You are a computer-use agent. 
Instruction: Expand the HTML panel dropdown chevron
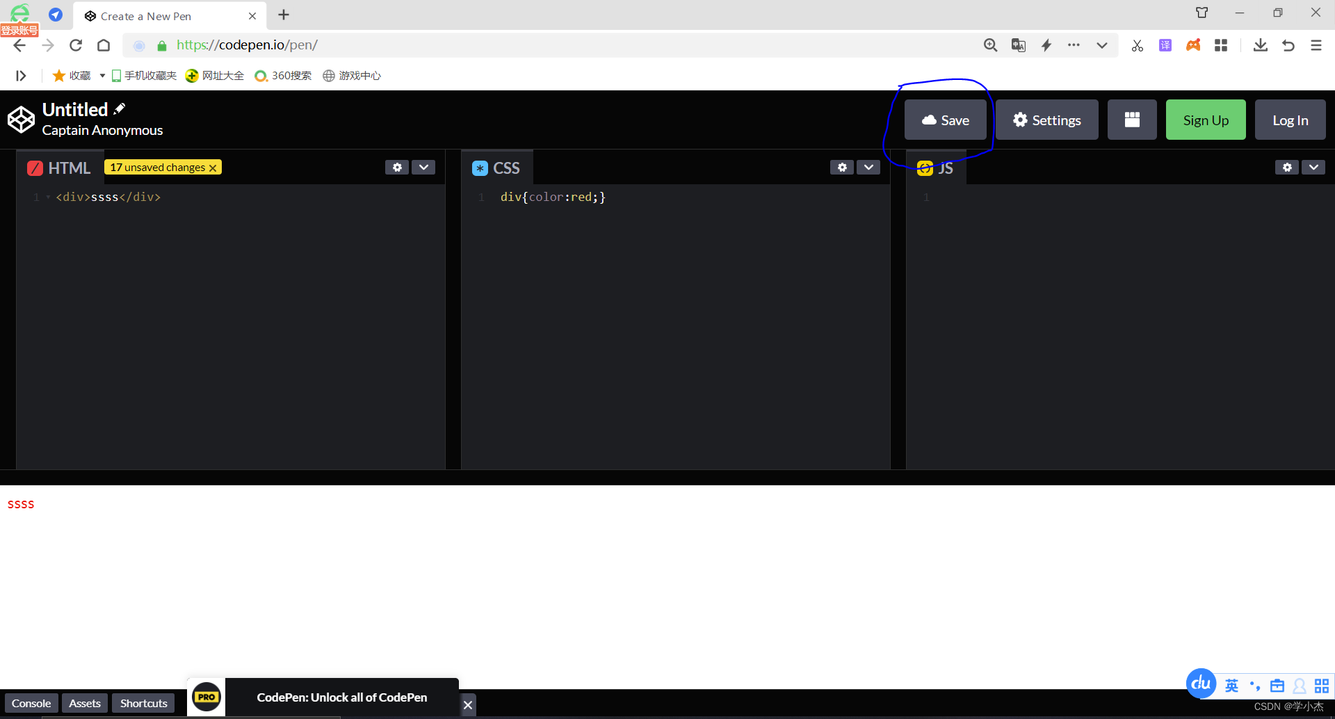coord(423,167)
